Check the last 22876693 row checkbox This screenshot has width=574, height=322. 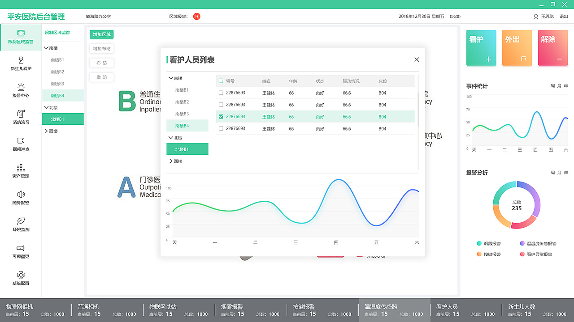tap(221, 128)
